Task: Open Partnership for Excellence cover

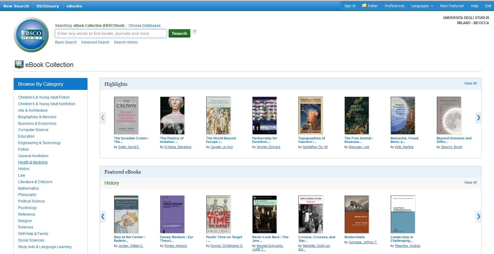Action: pos(265,116)
